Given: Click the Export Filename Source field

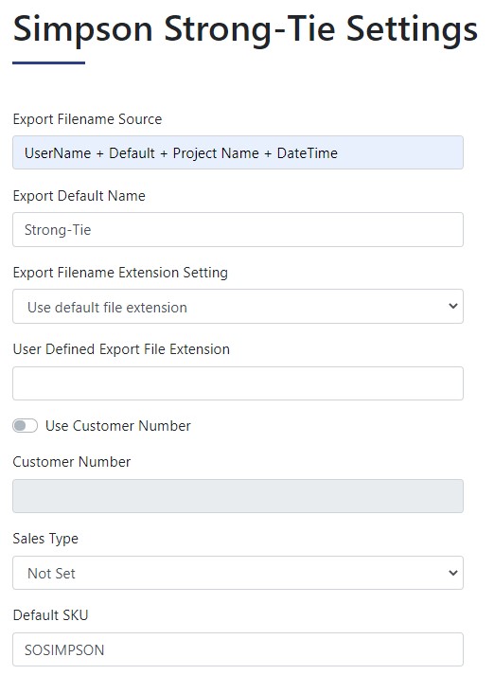Looking at the screenshot, I should pyautogui.click(x=238, y=152).
